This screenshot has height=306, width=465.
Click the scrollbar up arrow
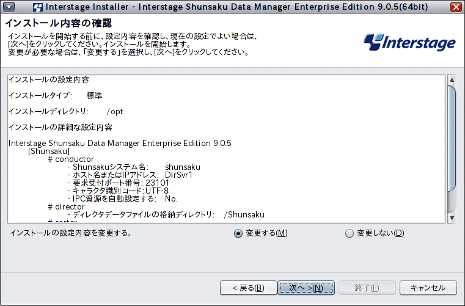pos(452,79)
